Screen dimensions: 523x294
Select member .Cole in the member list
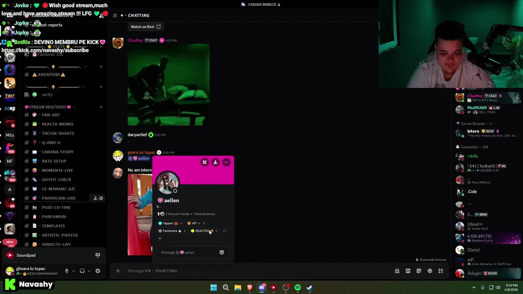tap(488, 192)
